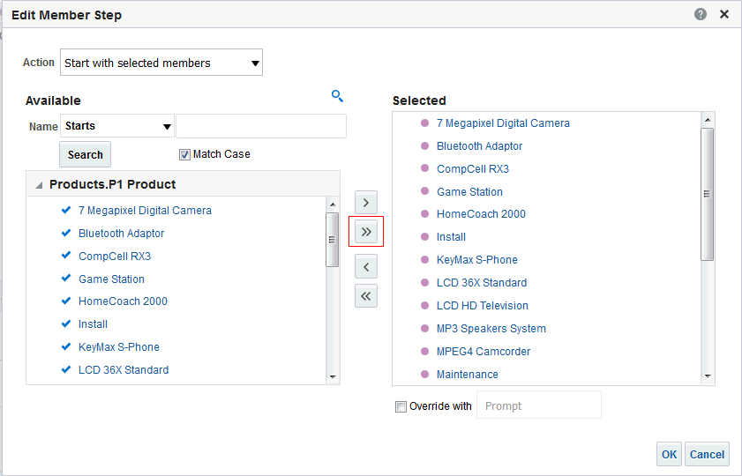The height and width of the screenshot is (476, 742).
Task: Click the Remove All double-left arrow
Action: [366, 296]
